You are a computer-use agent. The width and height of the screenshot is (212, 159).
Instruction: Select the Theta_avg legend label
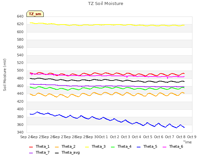(71, 152)
